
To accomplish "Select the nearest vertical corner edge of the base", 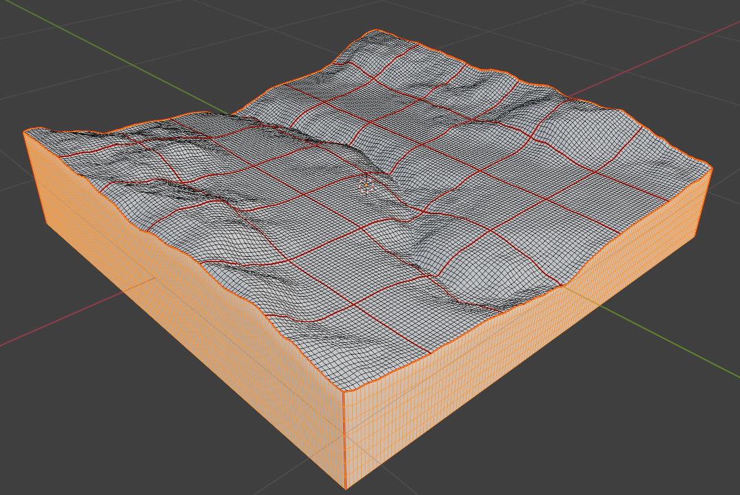I will 344,441.
